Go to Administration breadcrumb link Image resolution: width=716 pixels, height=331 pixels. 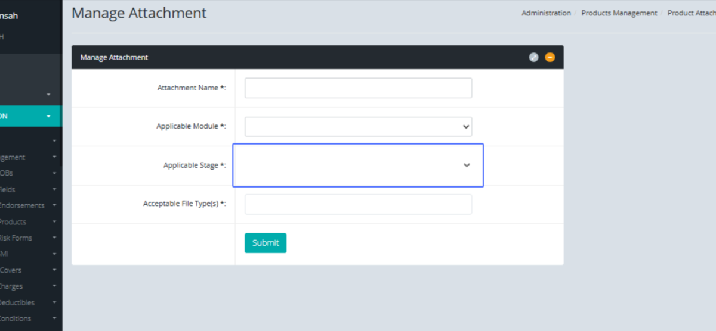coord(545,13)
